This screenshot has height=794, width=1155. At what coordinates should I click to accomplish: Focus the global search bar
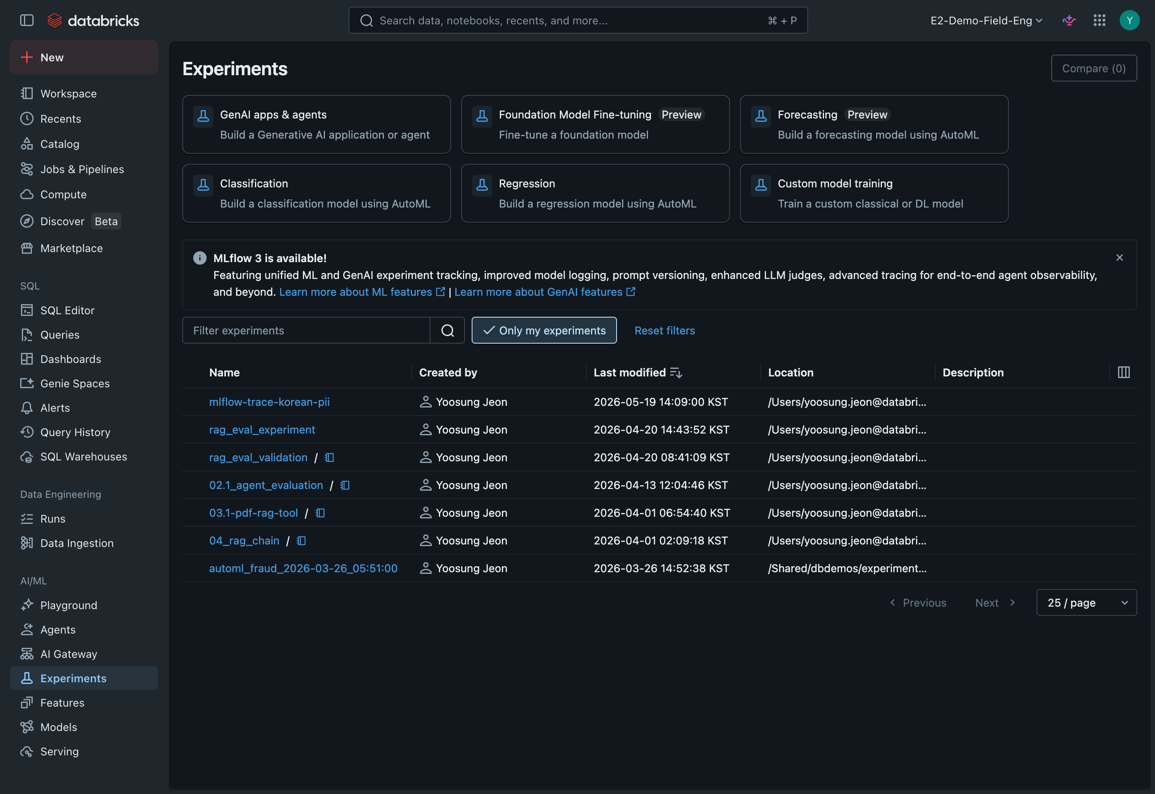point(578,21)
